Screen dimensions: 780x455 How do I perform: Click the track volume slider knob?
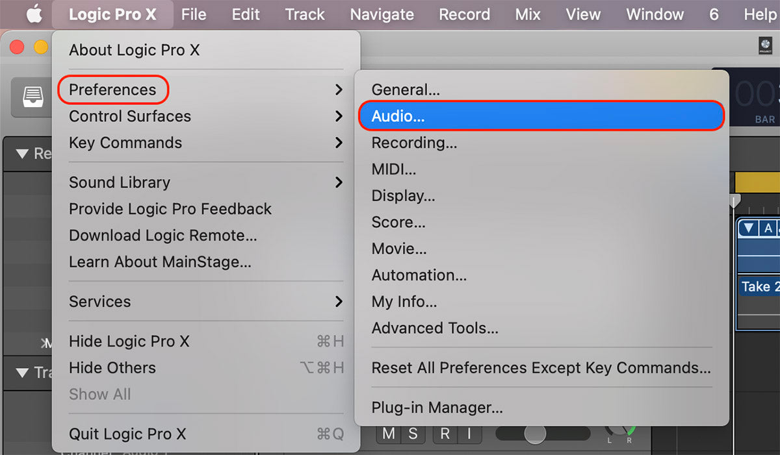point(535,434)
